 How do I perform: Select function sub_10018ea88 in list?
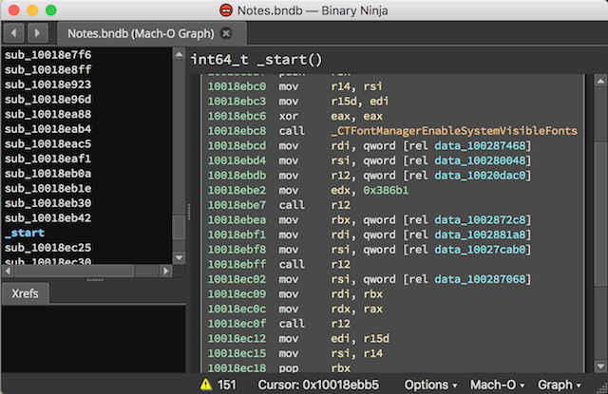48,114
